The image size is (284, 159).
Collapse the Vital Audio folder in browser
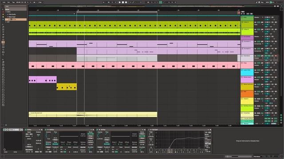pyautogui.click(x=8, y=14)
